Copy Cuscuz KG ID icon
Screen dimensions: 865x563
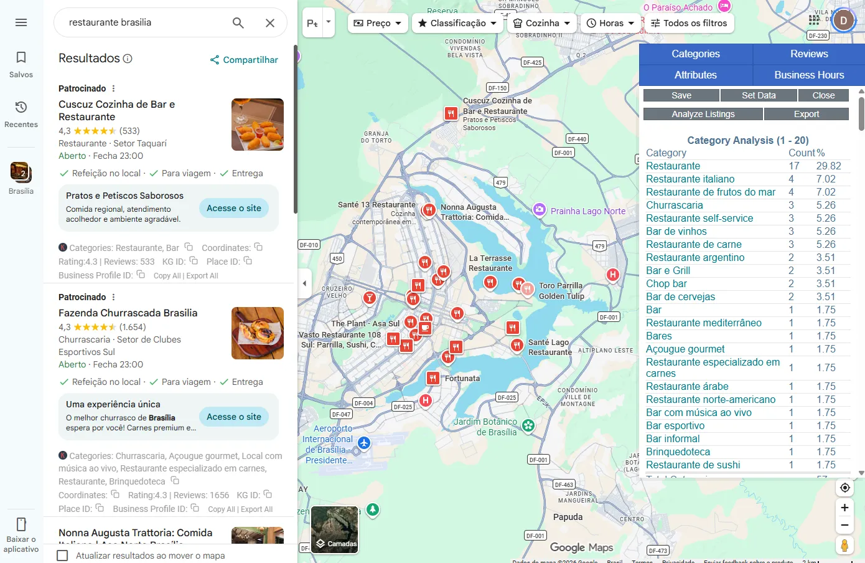coord(194,261)
